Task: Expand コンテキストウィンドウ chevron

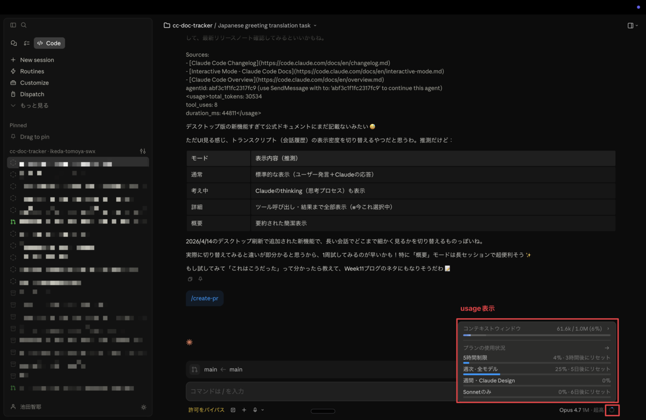Action: click(608, 328)
